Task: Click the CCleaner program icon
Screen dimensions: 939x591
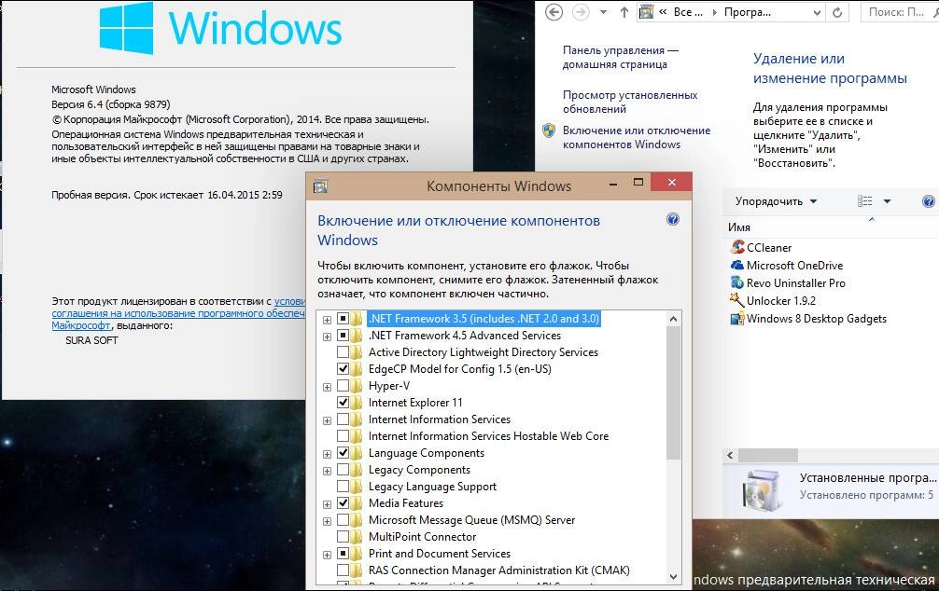Action: (737, 247)
